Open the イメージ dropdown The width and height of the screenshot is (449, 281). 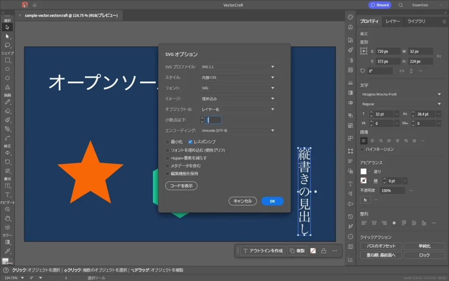pos(238,99)
